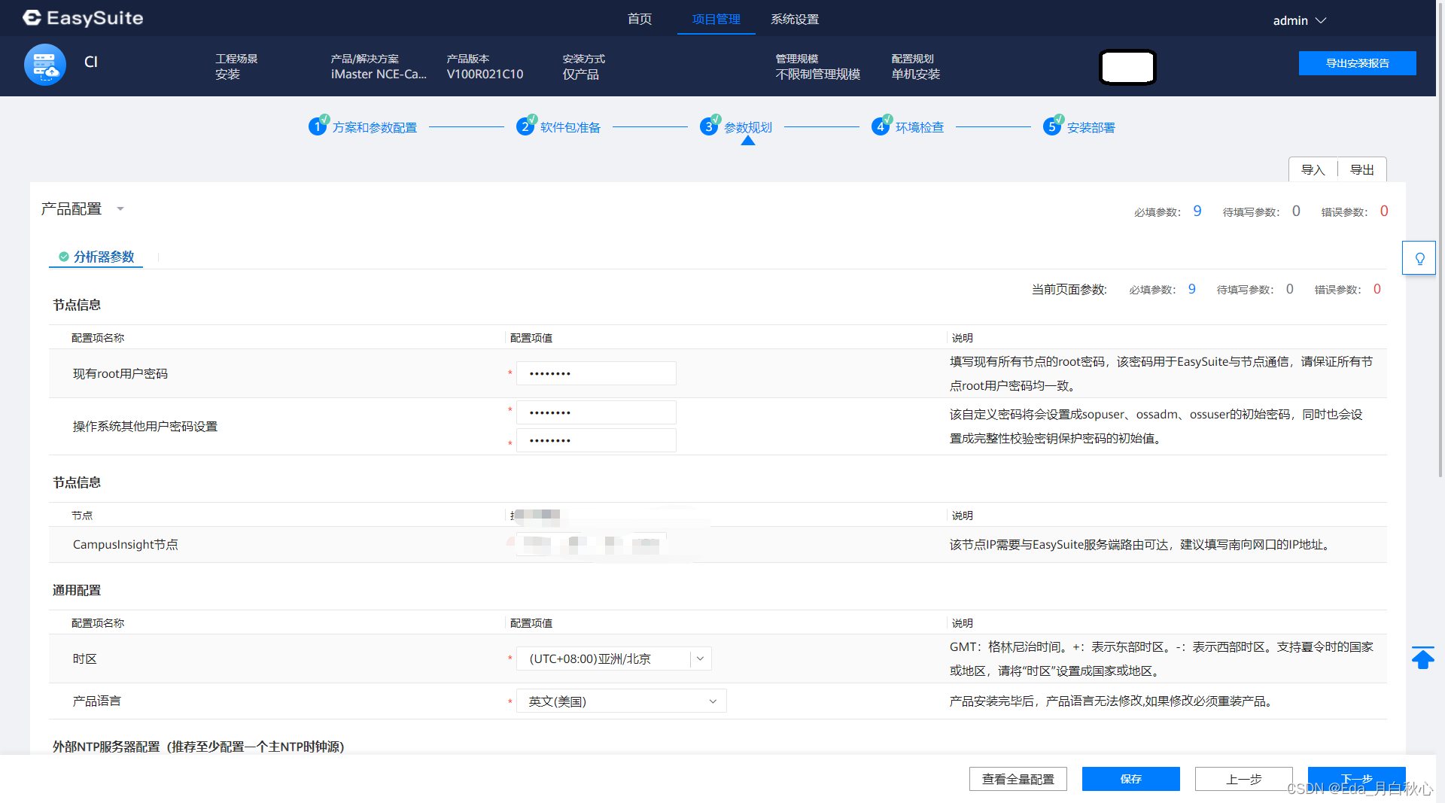
Task: Click step 4 circle 环境检查
Action: 881,127
